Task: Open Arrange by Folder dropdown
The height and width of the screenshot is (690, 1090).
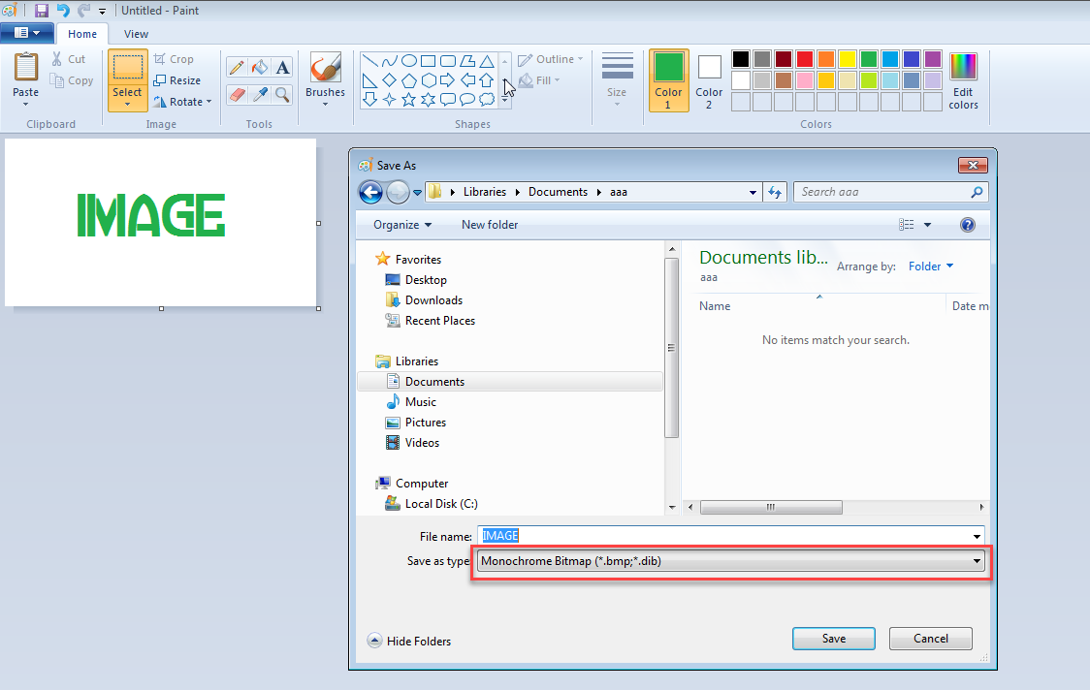Action: tap(931, 267)
